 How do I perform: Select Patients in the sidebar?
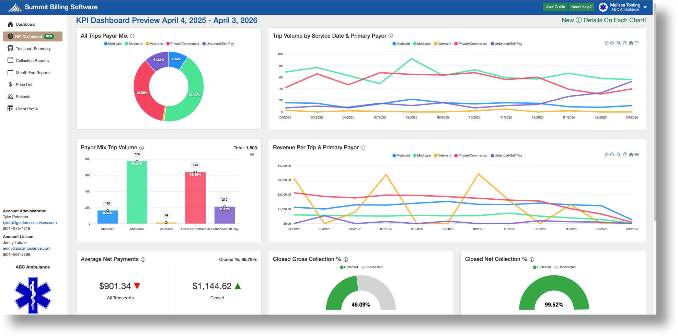tap(23, 97)
